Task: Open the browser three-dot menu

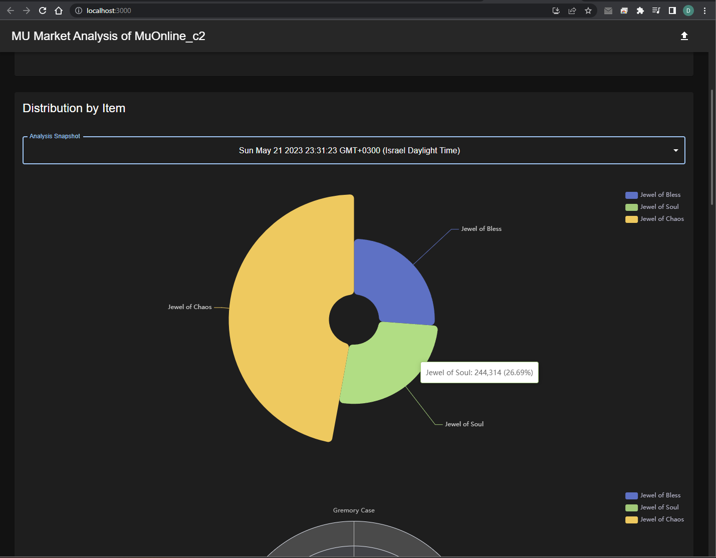Action: [x=704, y=11]
